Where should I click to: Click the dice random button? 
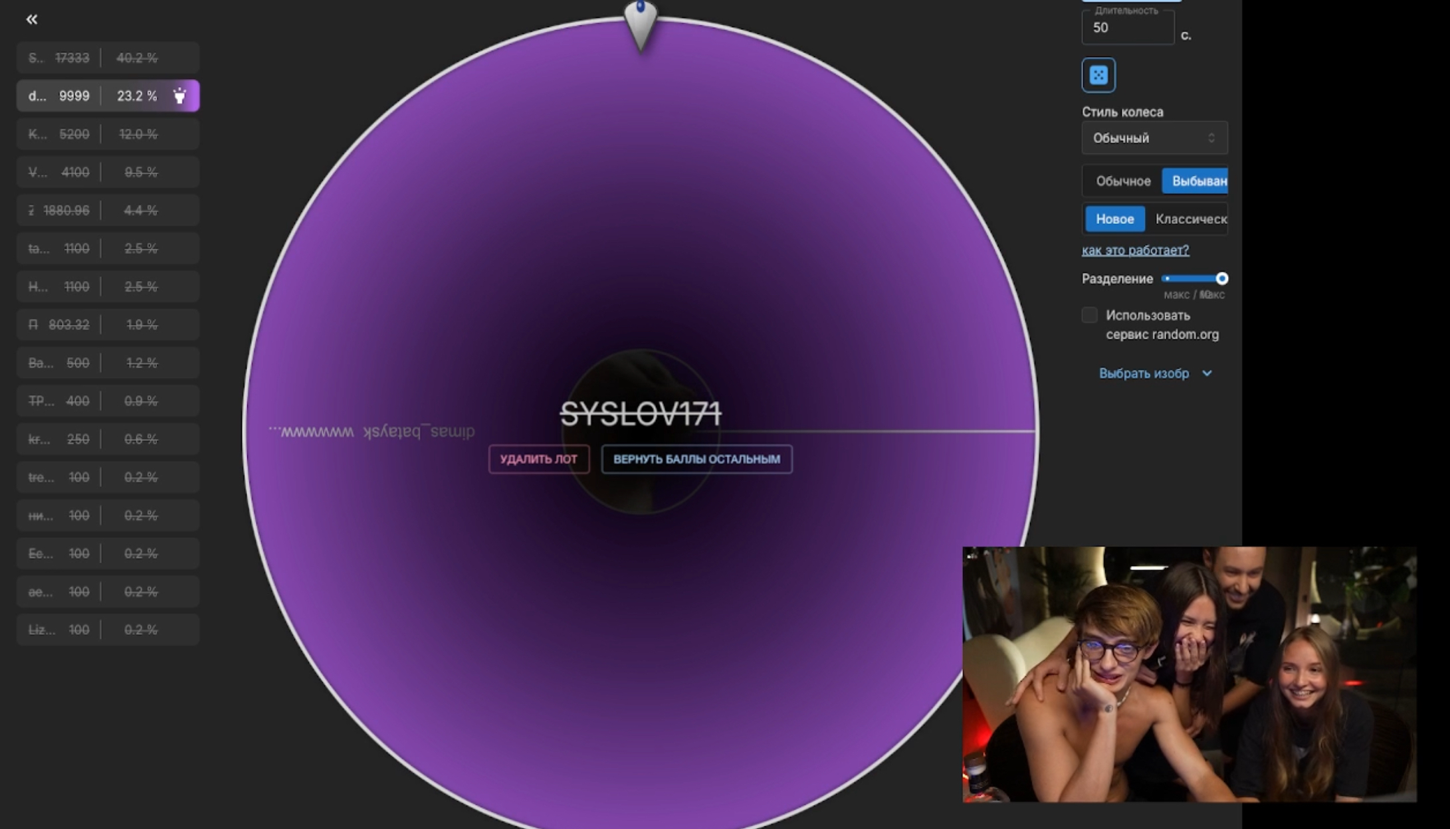pyautogui.click(x=1098, y=75)
